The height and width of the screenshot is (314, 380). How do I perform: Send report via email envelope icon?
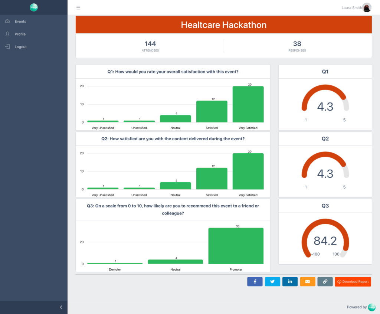[307, 282]
